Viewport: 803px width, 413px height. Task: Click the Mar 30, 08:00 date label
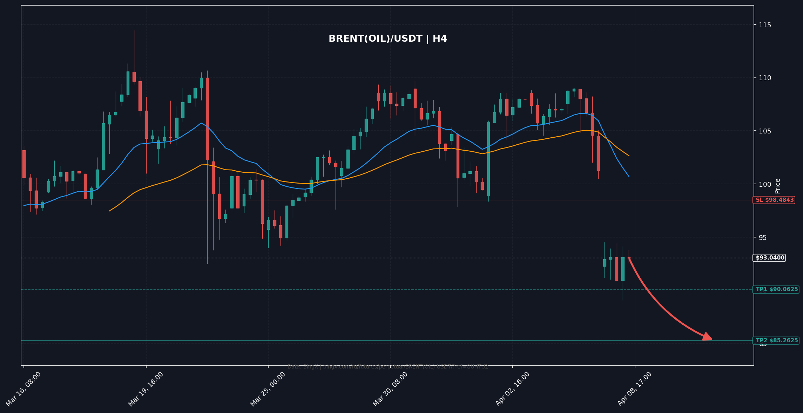point(390,389)
